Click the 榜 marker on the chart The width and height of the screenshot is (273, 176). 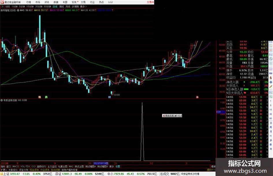point(40,97)
